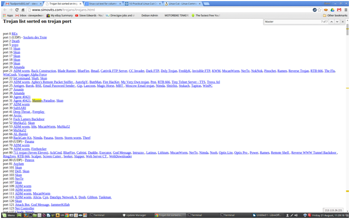This screenshot has height=219, width=350.
Task: Go to previous find result arrow
Action: pyautogui.click(x=332, y=22)
